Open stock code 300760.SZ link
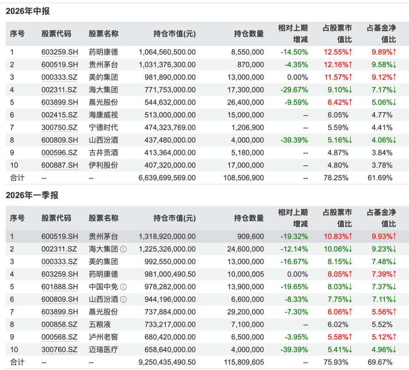This screenshot has width=409, height=370. tap(59, 350)
